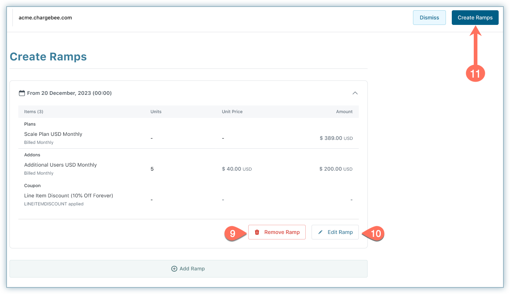The image size is (510, 294).
Task: Click the Items (3) column header
Action: [x=34, y=112]
